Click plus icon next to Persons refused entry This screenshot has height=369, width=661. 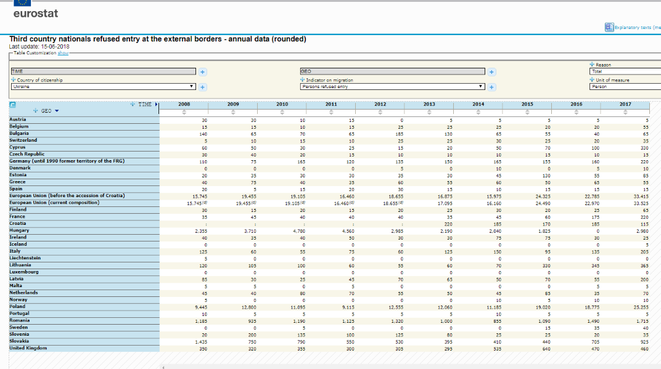[x=491, y=87]
